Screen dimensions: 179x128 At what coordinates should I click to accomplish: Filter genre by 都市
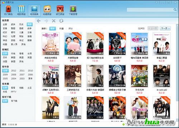click(13, 32)
